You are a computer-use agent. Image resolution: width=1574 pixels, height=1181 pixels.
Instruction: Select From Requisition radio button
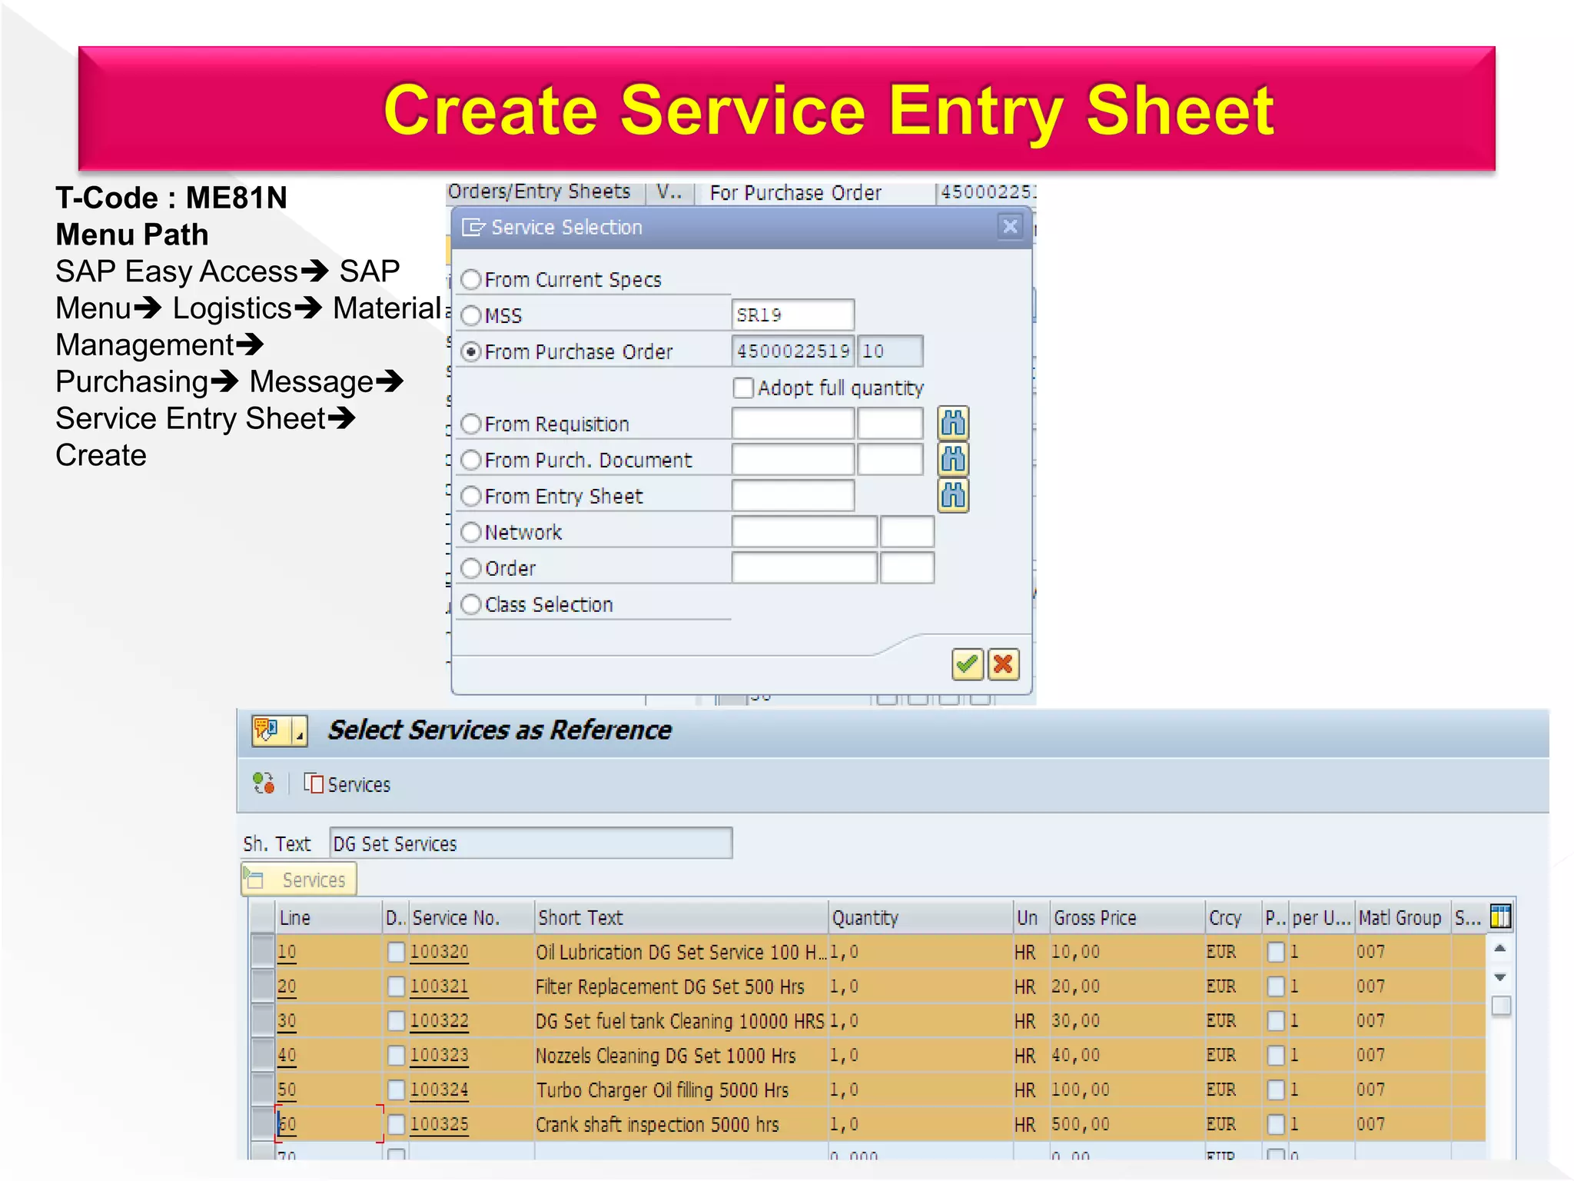click(471, 424)
